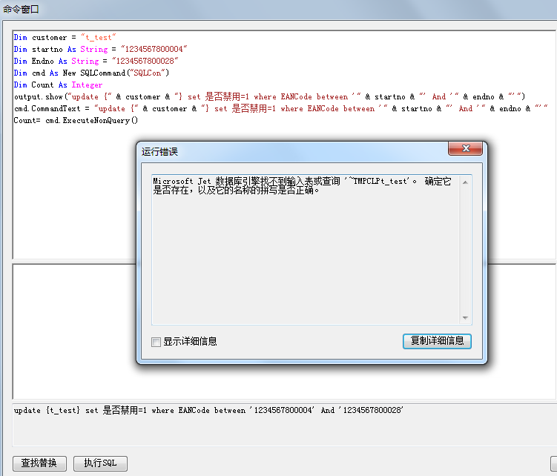Enable the 显示详细信息 checkbox
This screenshot has height=476, width=557.
pyautogui.click(x=156, y=342)
